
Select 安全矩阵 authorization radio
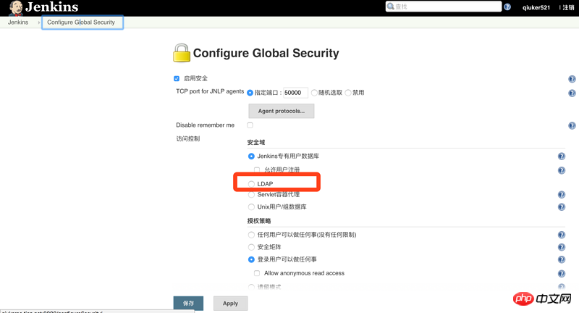(251, 247)
